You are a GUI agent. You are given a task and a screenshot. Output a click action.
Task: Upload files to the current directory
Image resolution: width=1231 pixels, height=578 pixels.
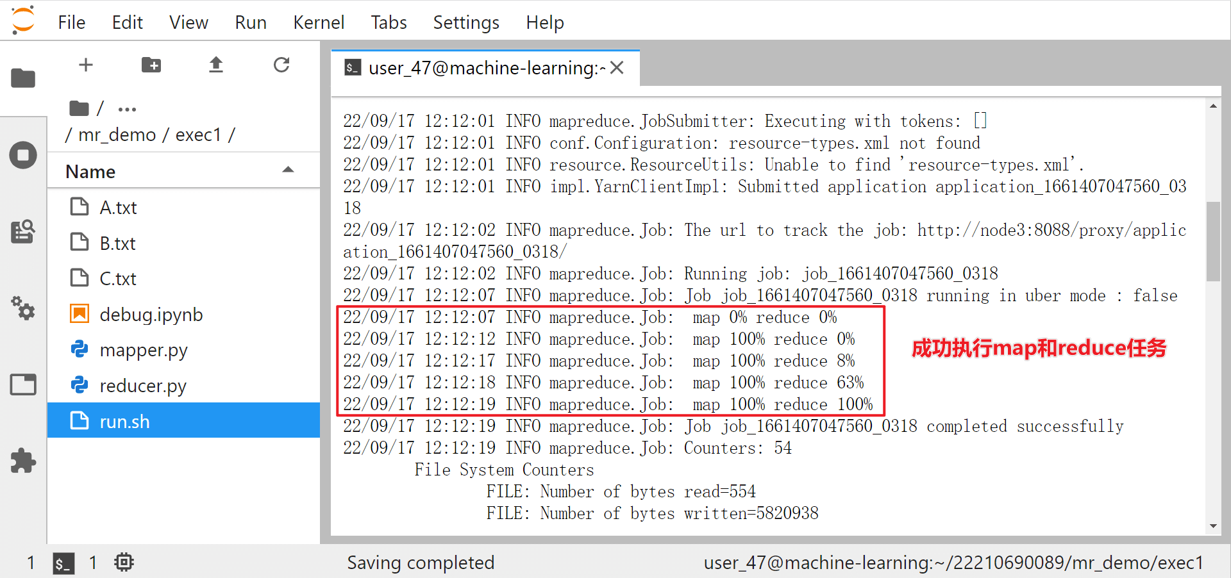216,65
